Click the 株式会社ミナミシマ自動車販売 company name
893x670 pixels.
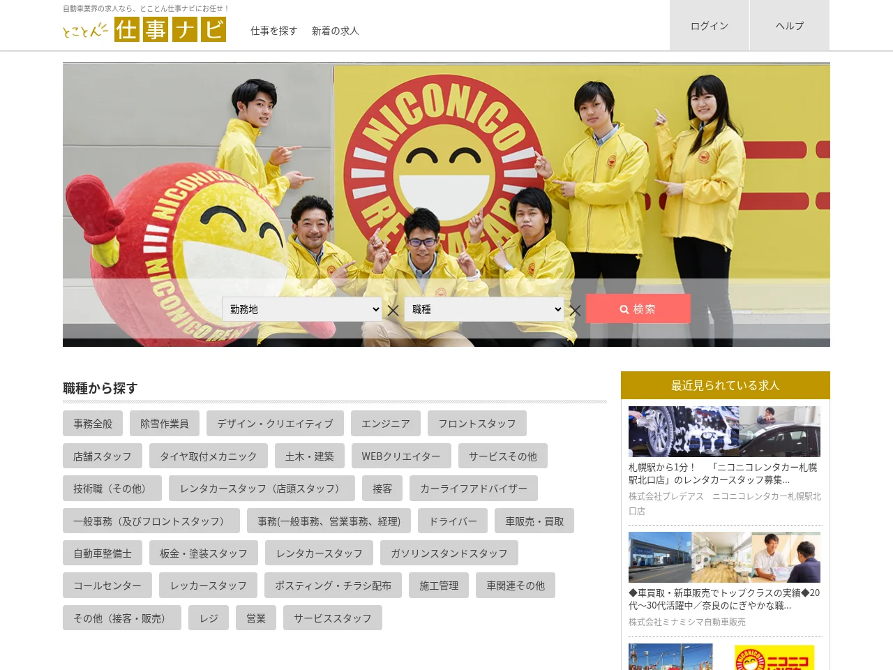[687, 622]
